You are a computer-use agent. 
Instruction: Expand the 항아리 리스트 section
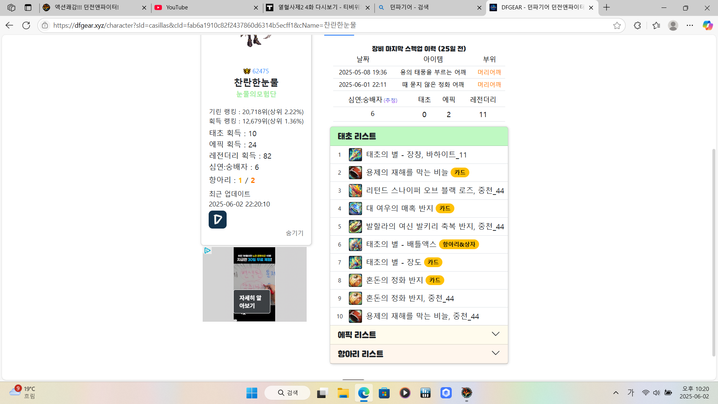(418, 354)
